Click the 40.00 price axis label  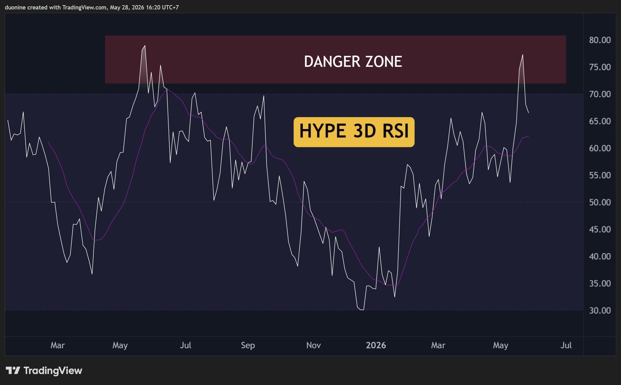coord(600,256)
